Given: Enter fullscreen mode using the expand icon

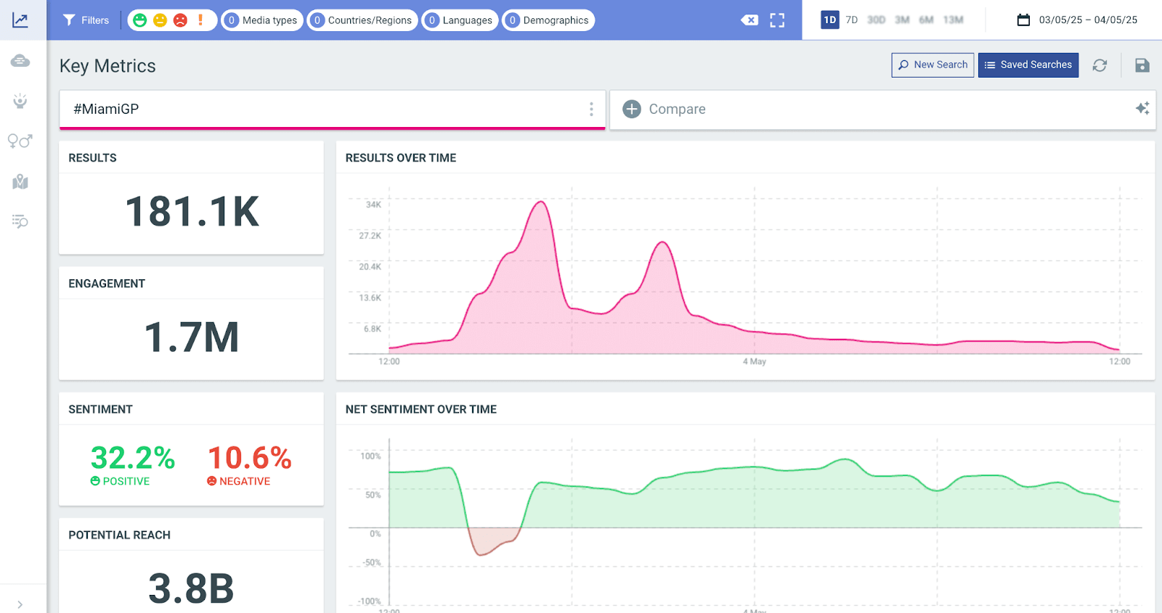Looking at the screenshot, I should point(777,20).
